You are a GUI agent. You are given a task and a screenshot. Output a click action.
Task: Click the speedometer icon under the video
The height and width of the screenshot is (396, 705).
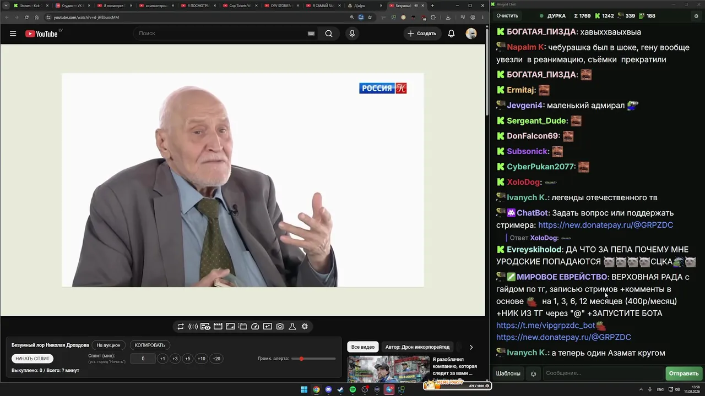[255, 327]
